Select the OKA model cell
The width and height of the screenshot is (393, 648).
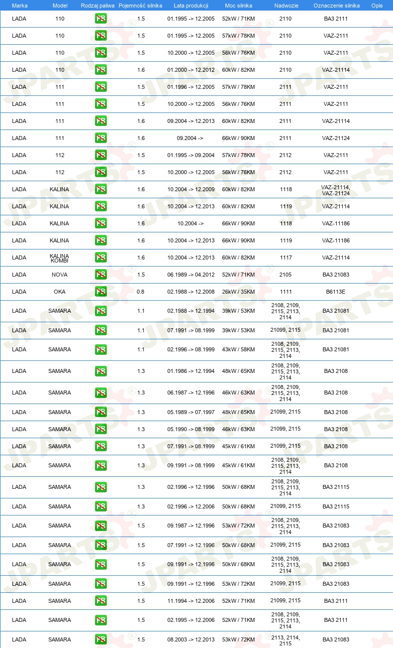pos(60,292)
